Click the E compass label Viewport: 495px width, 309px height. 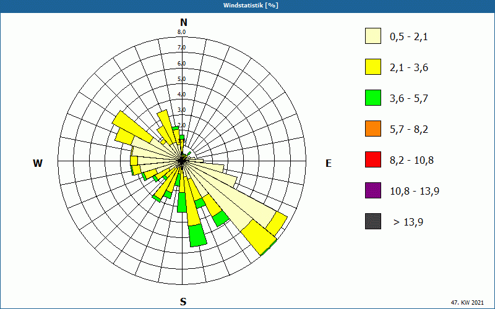click(x=329, y=163)
